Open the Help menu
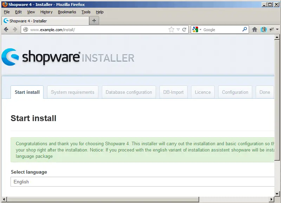 [100, 12]
